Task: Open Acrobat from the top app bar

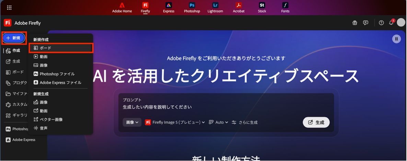Action: tap(239, 8)
